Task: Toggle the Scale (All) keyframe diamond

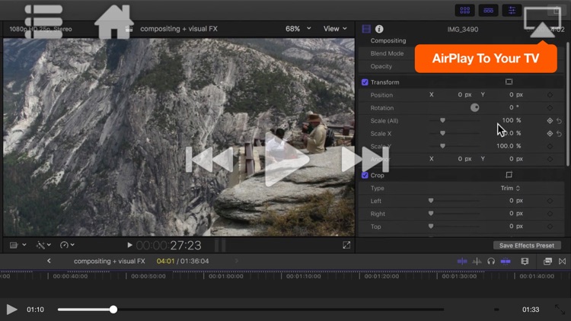Action: tap(550, 120)
